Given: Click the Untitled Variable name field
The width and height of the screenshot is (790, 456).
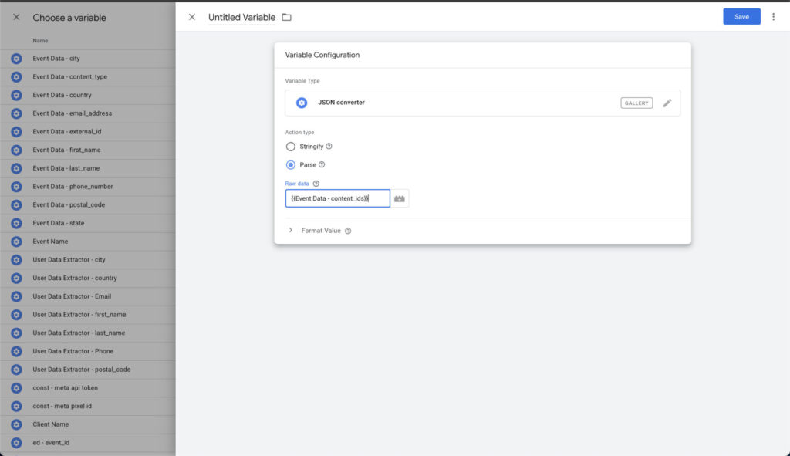Looking at the screenshot, I should (x=241, y=17).
